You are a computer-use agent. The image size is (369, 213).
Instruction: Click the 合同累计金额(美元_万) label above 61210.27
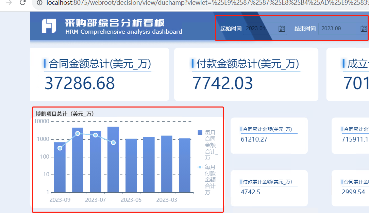[267, 129]
